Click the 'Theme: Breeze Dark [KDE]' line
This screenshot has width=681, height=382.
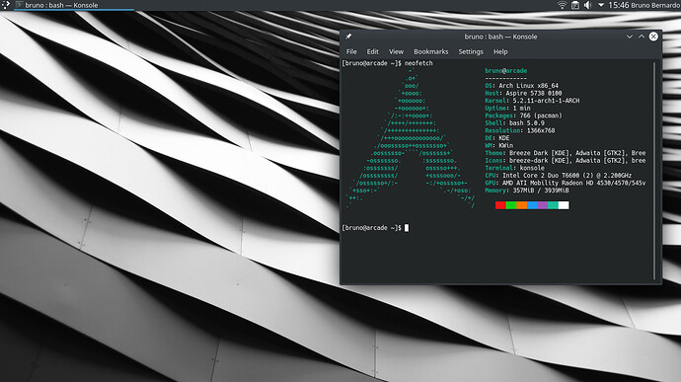[566, 153]
